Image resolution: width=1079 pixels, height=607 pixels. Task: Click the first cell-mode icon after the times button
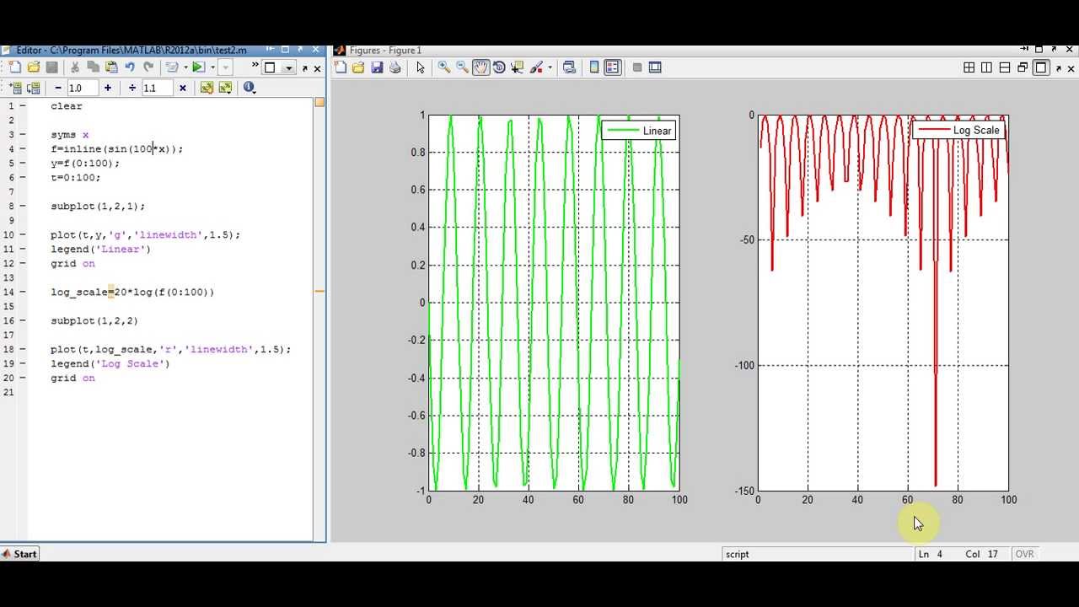(207, 88)
